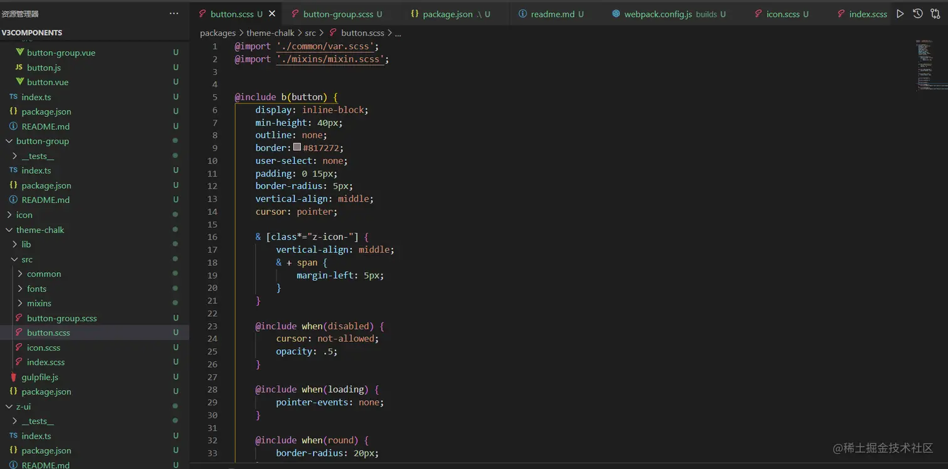Click the '@include when(round) {' line
The image size is (948, 469).
tap(312, 440)
